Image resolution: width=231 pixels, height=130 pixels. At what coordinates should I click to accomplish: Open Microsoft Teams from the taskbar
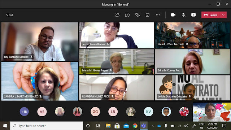coord(144,126)
